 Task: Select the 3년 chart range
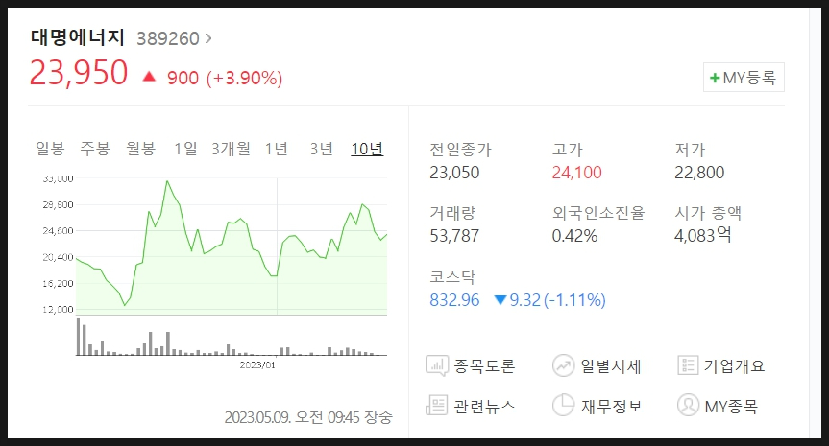pyautogui.click(x=321, y=149)
